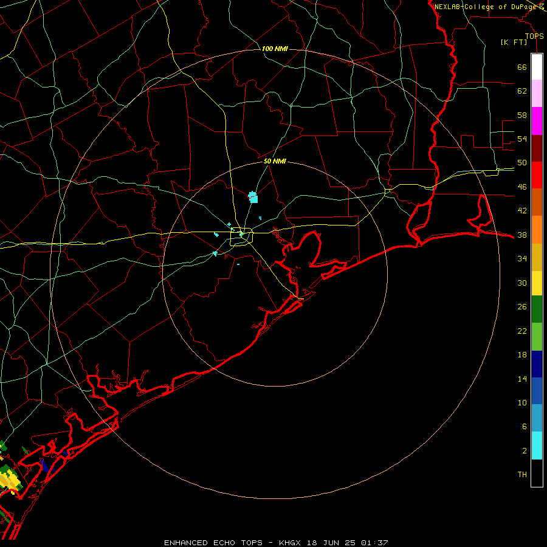The width and height of the screenshot is (547, 547).
Task: Click the white 66 K FT legend swatch
Action: tap(537, 67)
